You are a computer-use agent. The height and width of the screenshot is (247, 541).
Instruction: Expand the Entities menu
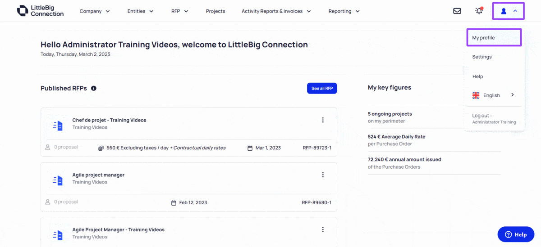(x=141, y=11)
